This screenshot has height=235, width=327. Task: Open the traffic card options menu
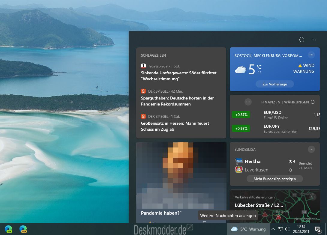click(x=313, y=197)
